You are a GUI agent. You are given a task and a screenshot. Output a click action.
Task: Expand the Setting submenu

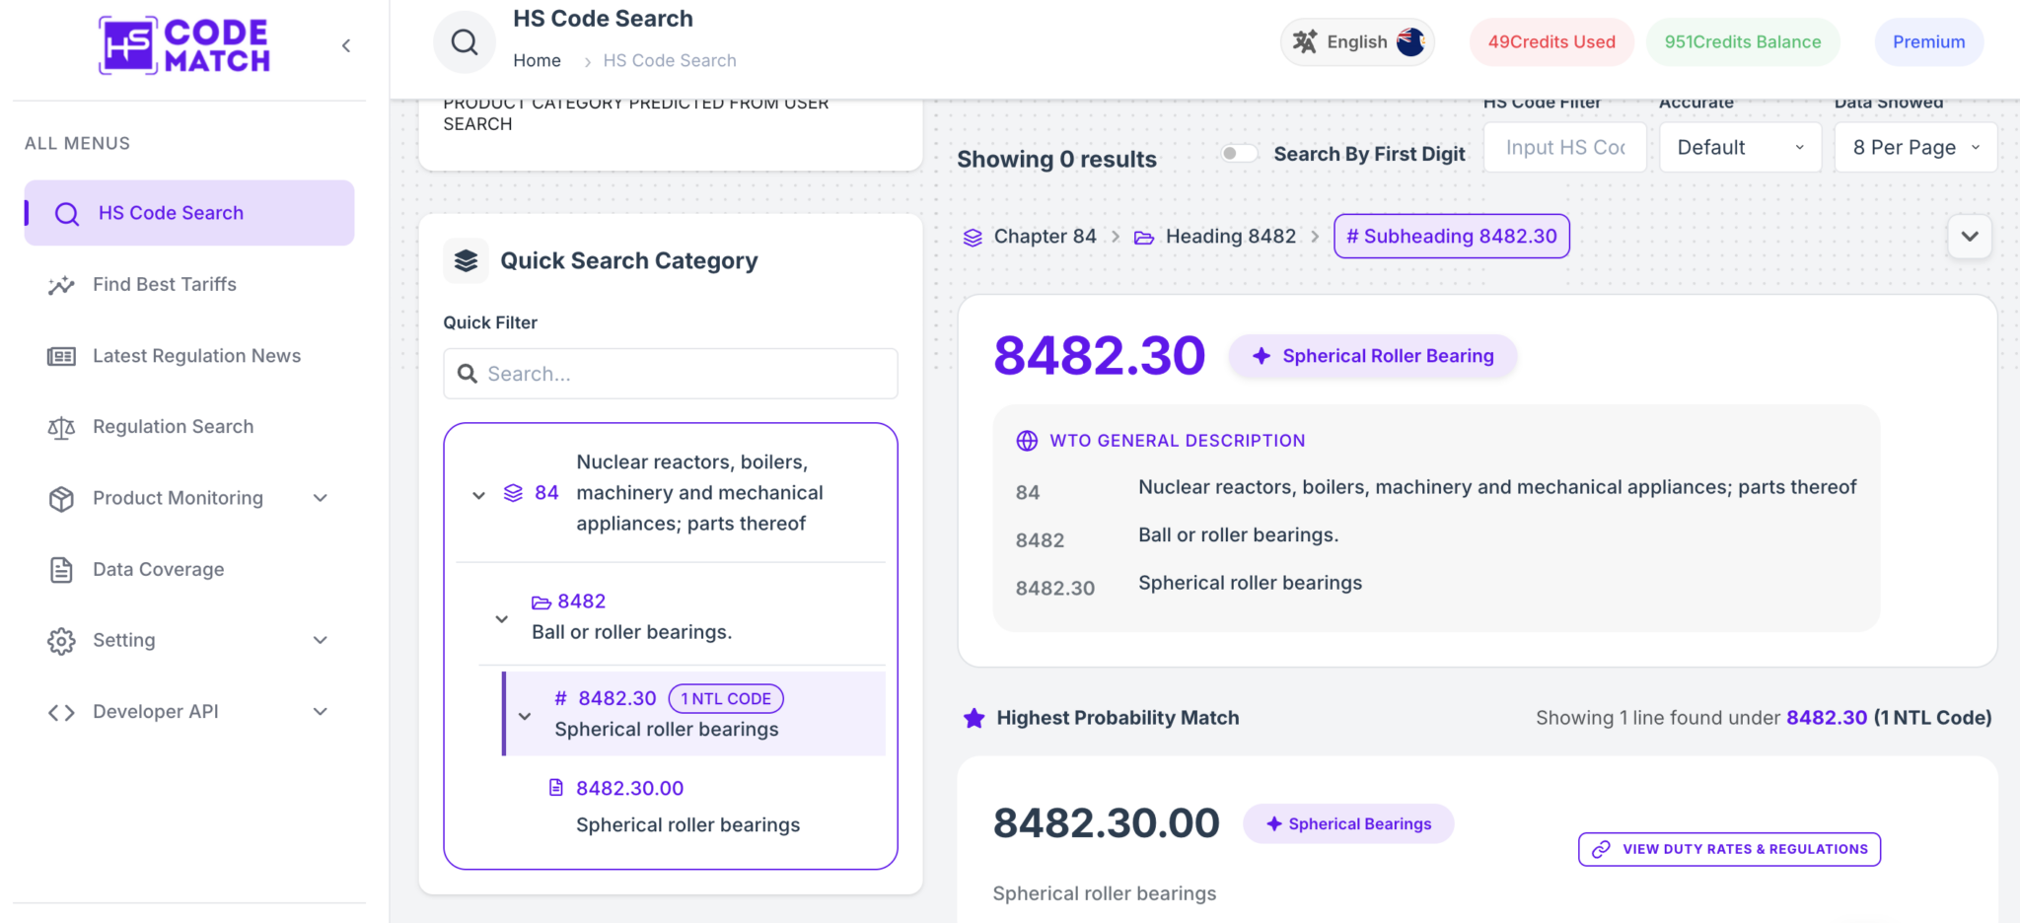click(320, 640)
